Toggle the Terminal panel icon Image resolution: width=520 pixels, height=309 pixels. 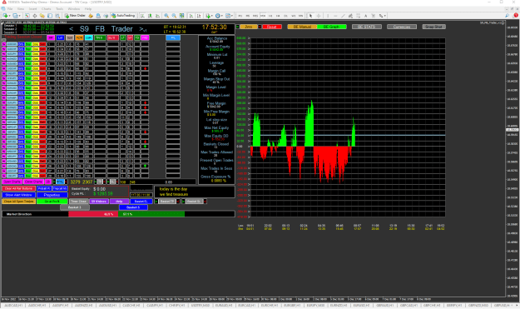point(50,16)
